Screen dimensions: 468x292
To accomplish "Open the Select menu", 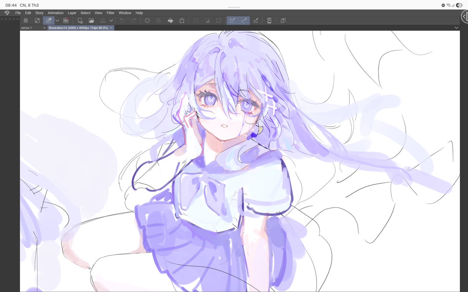I will click(85, 13).
